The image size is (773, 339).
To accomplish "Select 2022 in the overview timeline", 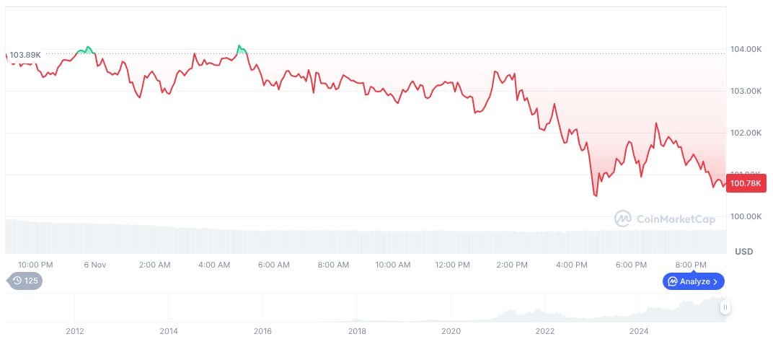I will tap(544, 331).
